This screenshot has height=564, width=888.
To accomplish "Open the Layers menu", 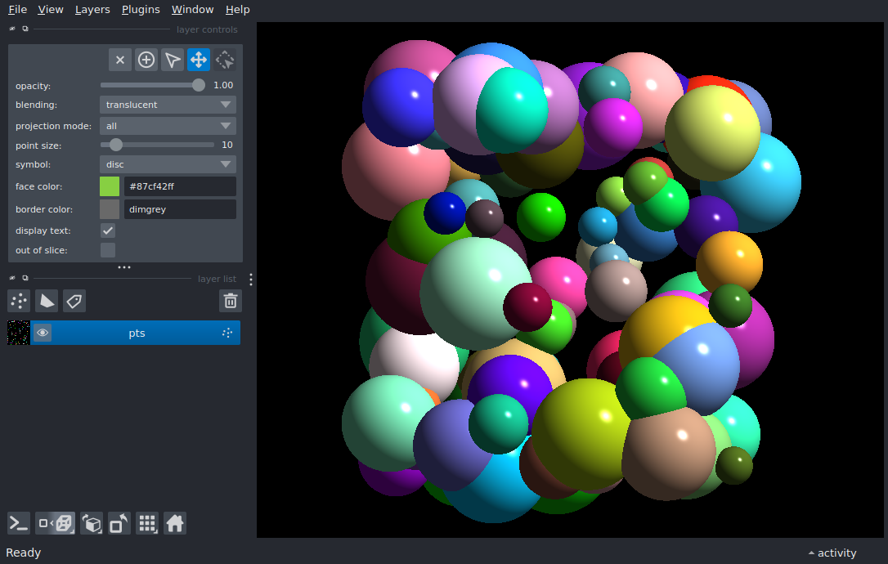I will point(92,10).
